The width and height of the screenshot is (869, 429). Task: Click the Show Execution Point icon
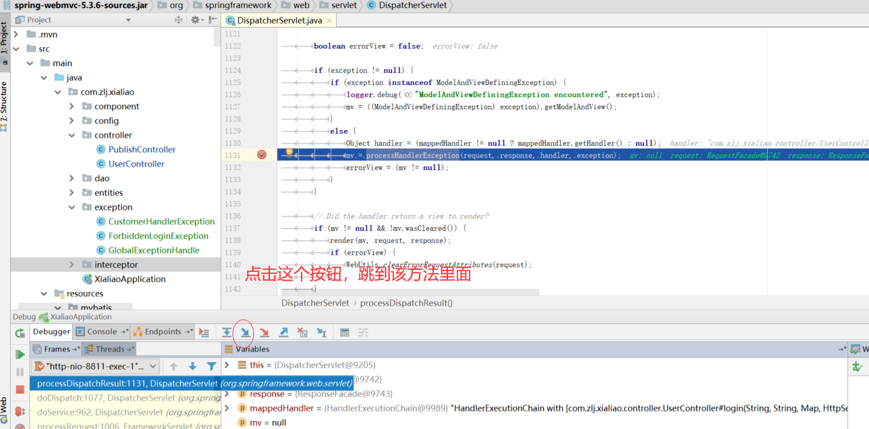pos(204,333)
